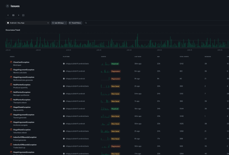This screenshot has height=155, width=229.
Task: Click the ClassCastException issue icon
Action: point(11,62)
